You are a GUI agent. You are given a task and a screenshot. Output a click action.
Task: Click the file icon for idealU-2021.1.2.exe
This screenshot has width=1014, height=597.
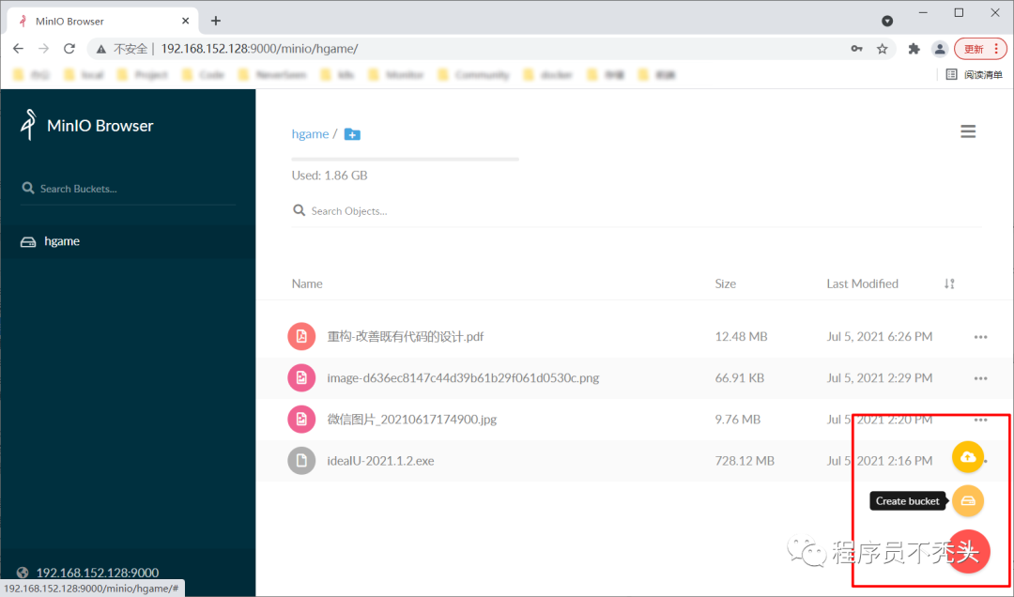click(x=301, y=461)
